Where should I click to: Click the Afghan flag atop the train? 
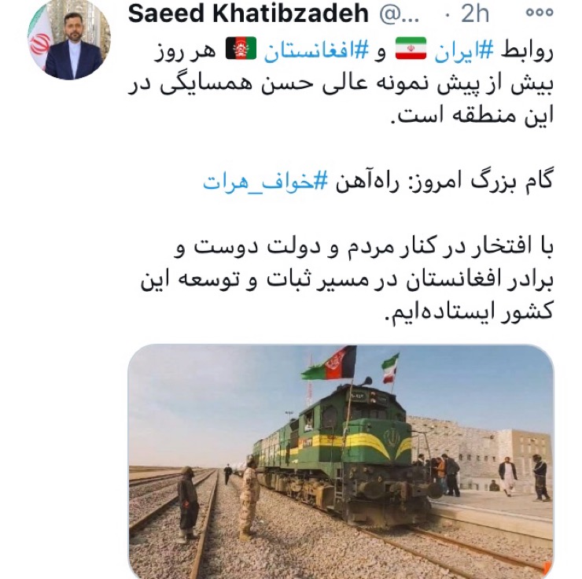pyautogui.click(x=330, y=363)
